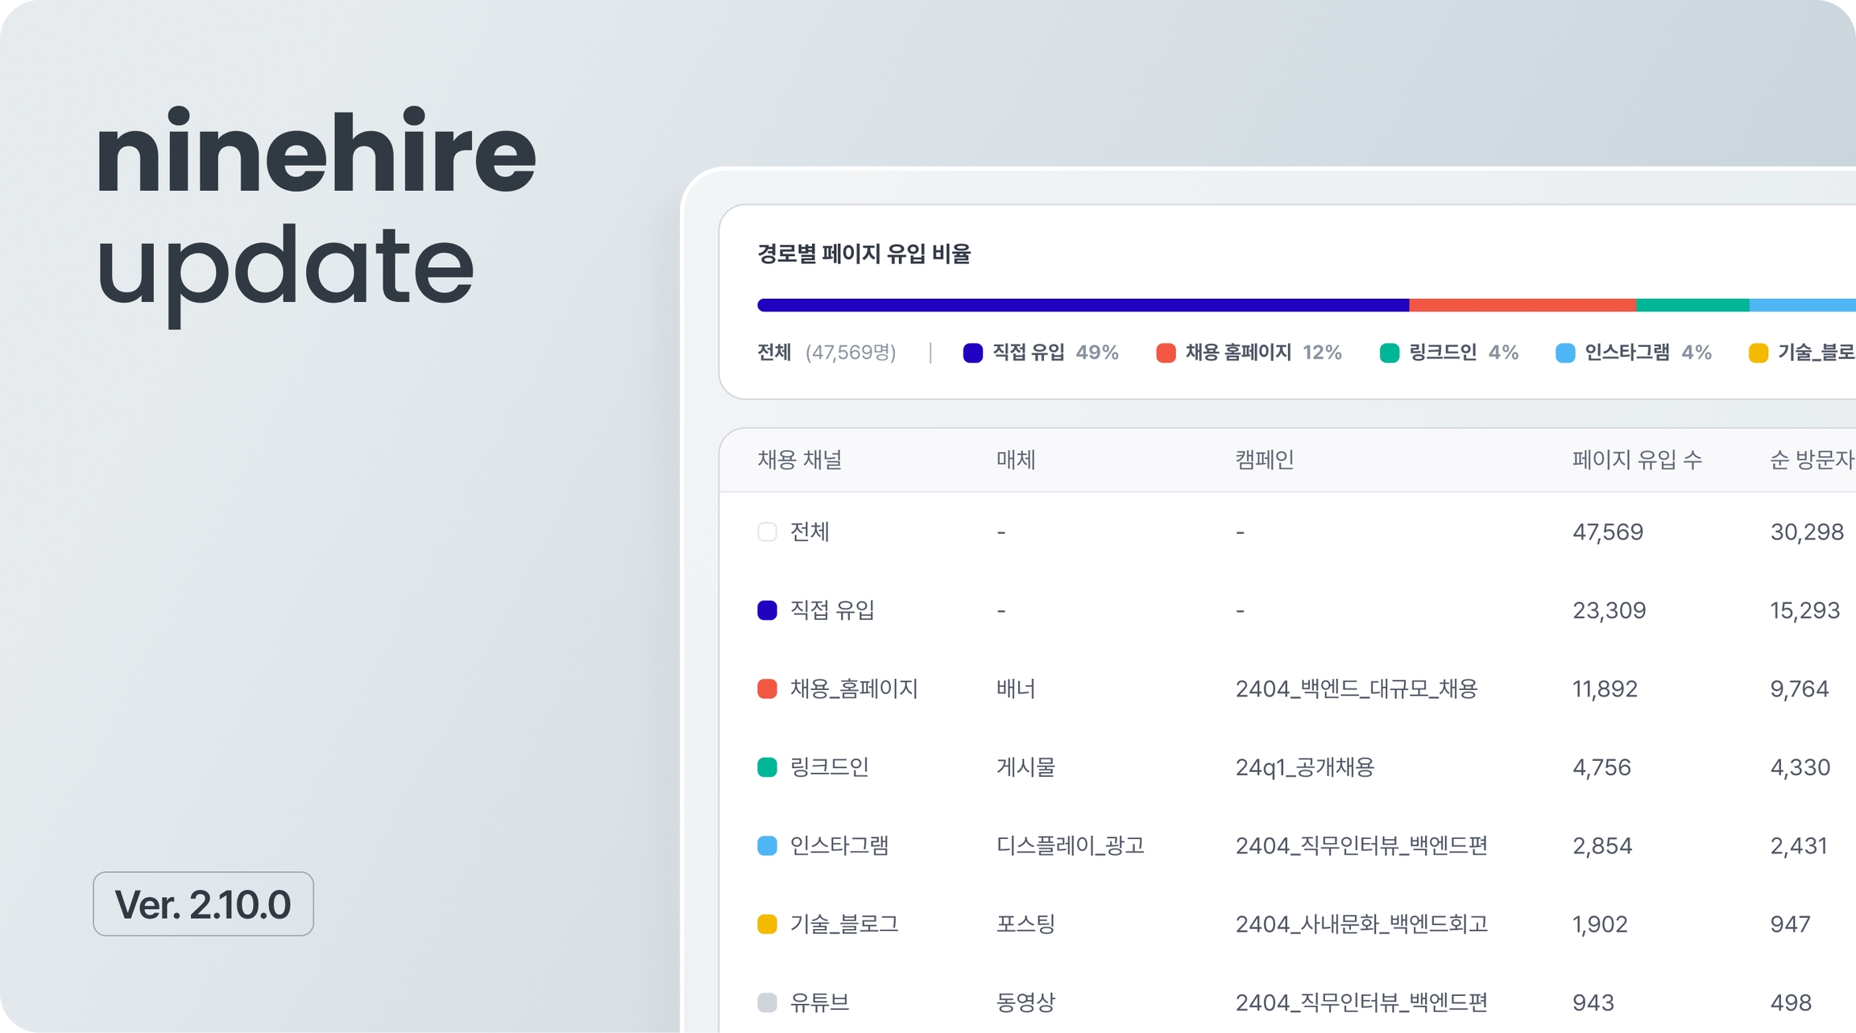The height and width of the screenshot is (1033, 1856).
Task: Click the green segment of the ratio bar
Action: click(1692, 305)
